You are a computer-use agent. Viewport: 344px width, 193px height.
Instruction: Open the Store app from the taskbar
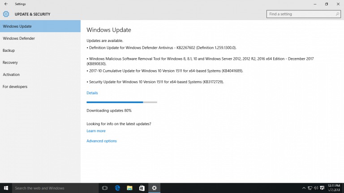(x=142, y=188)
